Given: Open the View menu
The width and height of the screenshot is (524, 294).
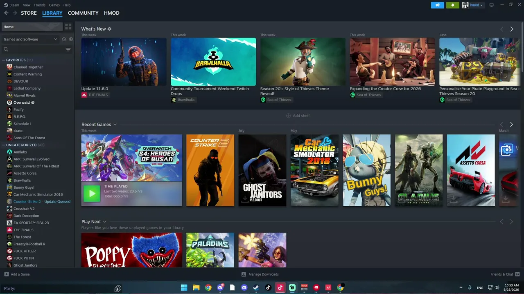Looking at the screenshot, I should (27, 5).
